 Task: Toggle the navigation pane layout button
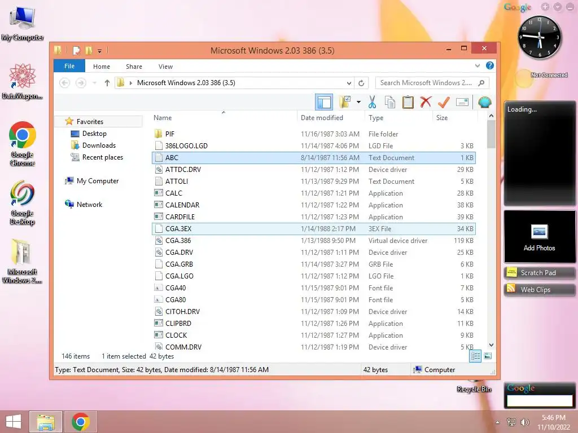(x=323, y=102)
